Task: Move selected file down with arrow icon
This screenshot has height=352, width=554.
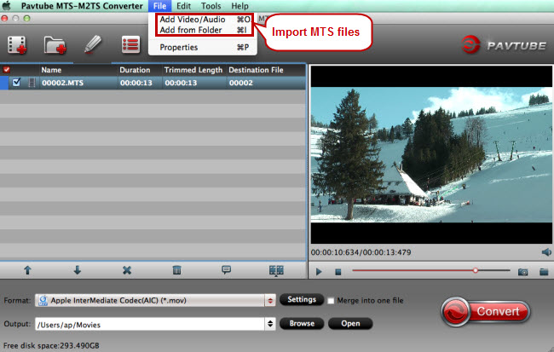Action: tap(77, 270)
